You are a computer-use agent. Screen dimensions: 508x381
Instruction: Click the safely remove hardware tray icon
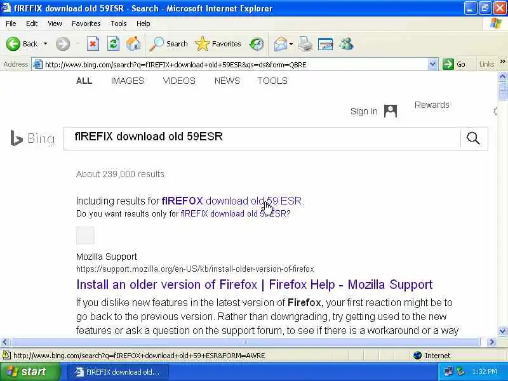tap(461, 371)
